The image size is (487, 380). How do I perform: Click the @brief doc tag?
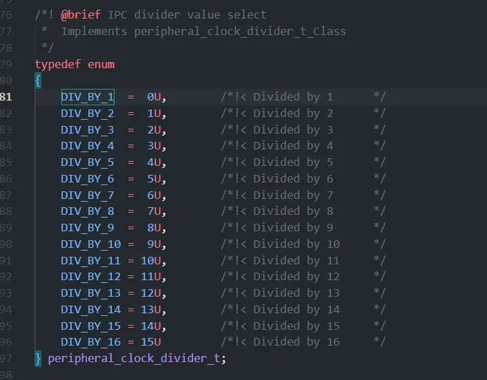click(x=81, y=14)
